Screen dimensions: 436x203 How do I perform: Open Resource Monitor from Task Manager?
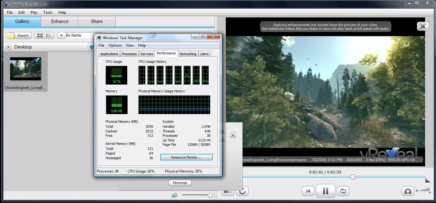pyautogui.click(x=186, y=157)
